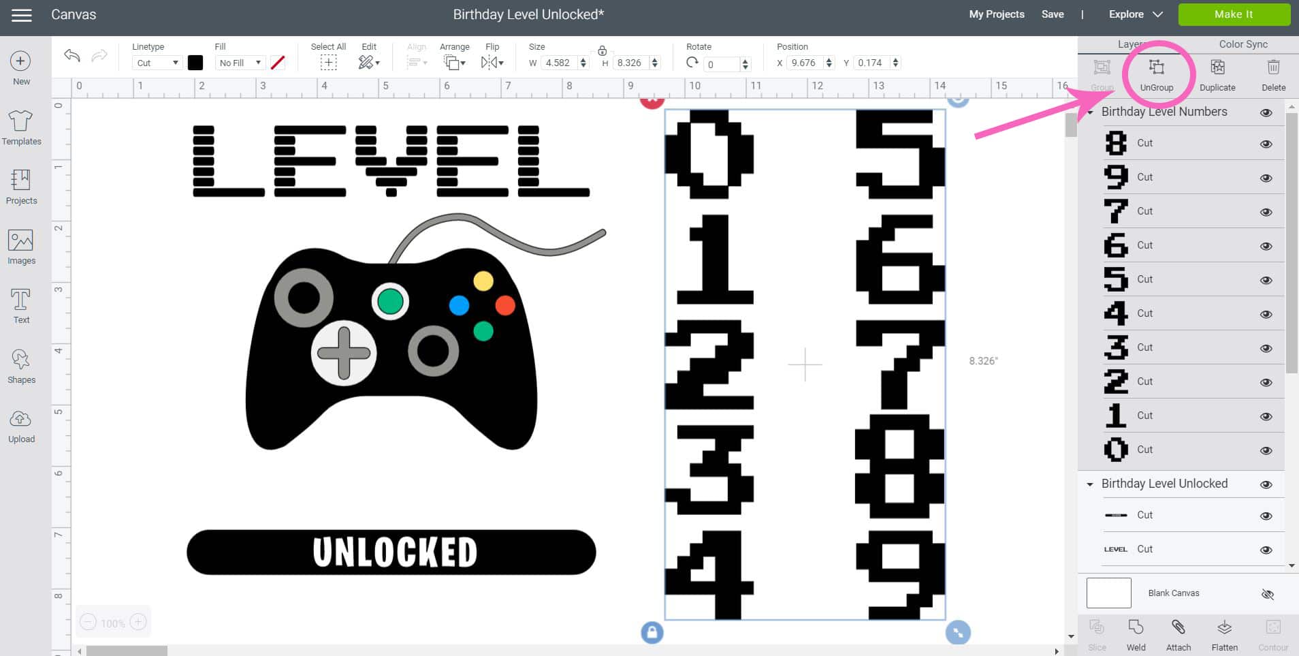Open the hamburger main menu

(22, 14)
